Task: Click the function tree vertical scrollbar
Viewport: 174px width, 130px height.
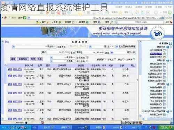Action: tap(140, 79)
